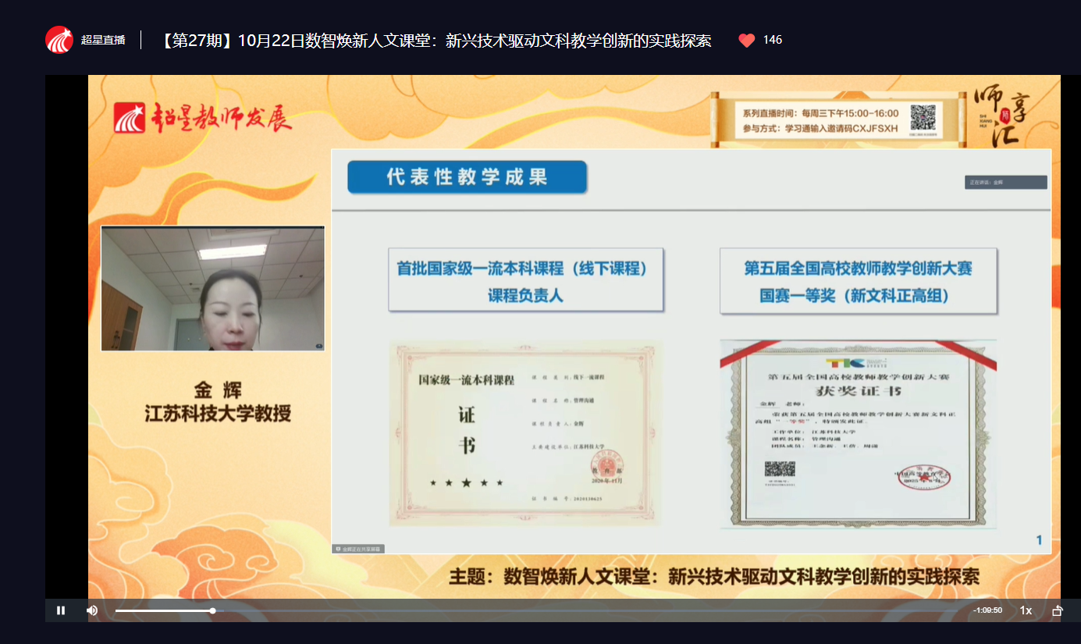The width and height of the screenshot is (1081, 644).
Task: Click the 代表性教学成果 slide heading
Action: tap(467, 177)
